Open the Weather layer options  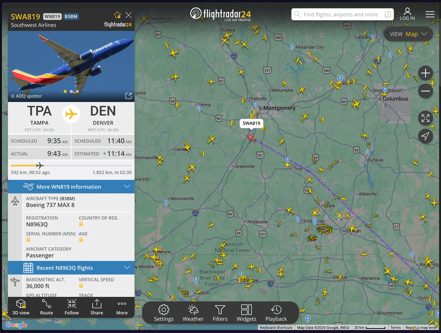click(x=193, y=313)
